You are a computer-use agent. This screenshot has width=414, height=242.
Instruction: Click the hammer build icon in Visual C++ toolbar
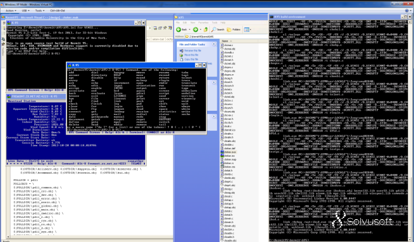coord(165,28)
